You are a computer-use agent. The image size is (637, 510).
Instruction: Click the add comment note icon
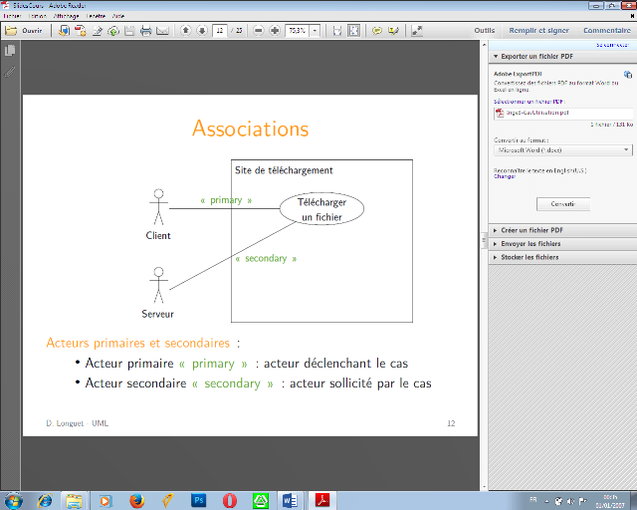click(377, 31)
